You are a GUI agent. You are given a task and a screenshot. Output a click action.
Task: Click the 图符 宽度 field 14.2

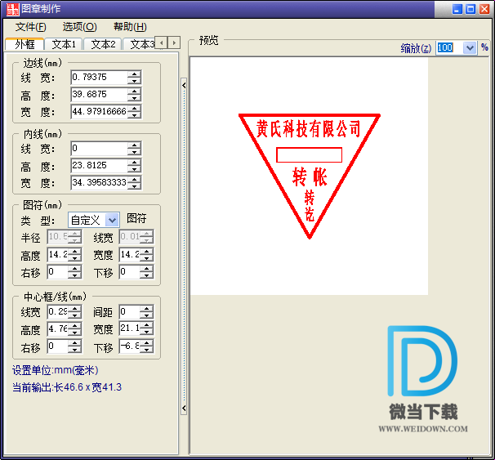[x=130, y=254]
